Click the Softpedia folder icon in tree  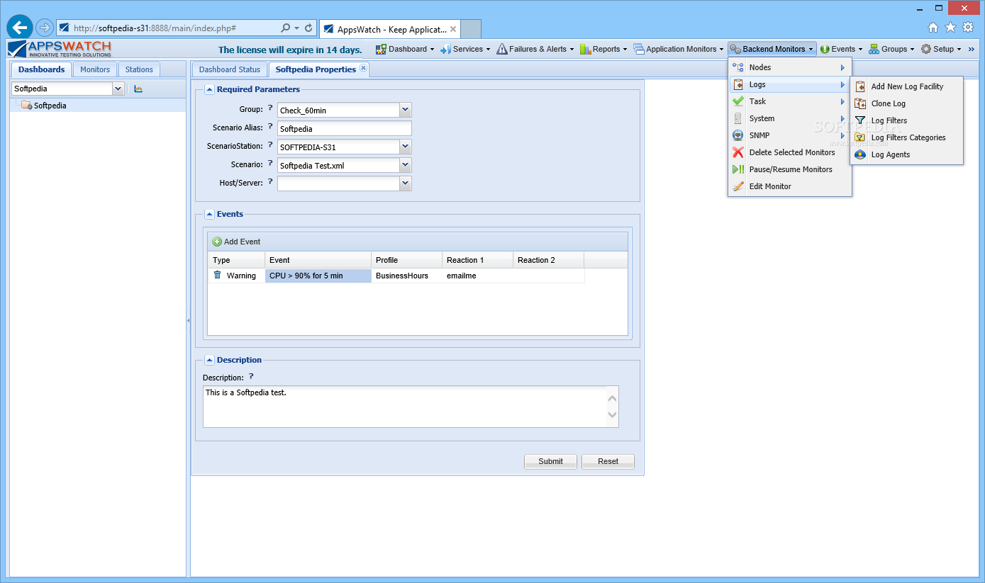coord(26,106)
